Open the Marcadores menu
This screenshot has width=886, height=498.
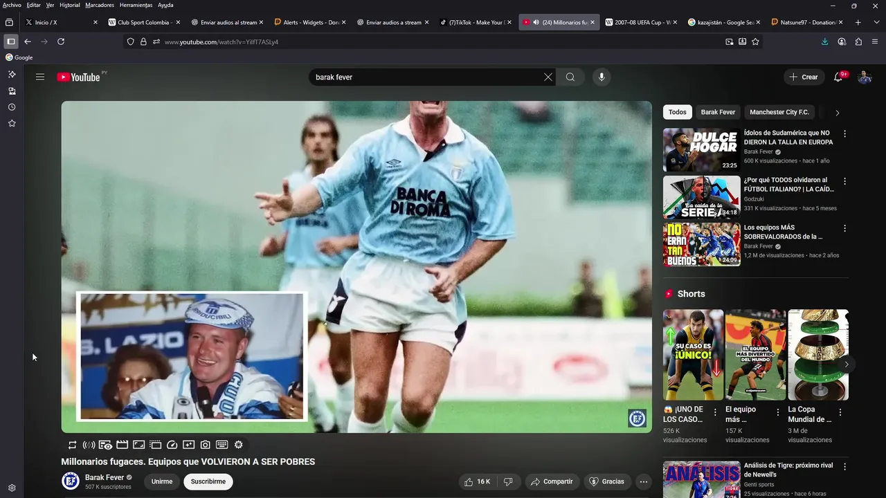point(100,5)
